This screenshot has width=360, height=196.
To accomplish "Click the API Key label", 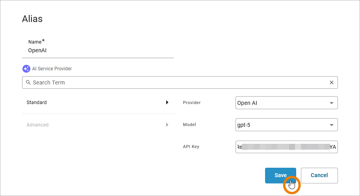I will (x=191, y=147).
